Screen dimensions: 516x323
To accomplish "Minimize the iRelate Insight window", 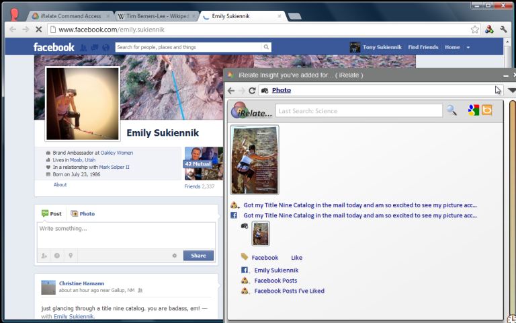I will 506,75.
